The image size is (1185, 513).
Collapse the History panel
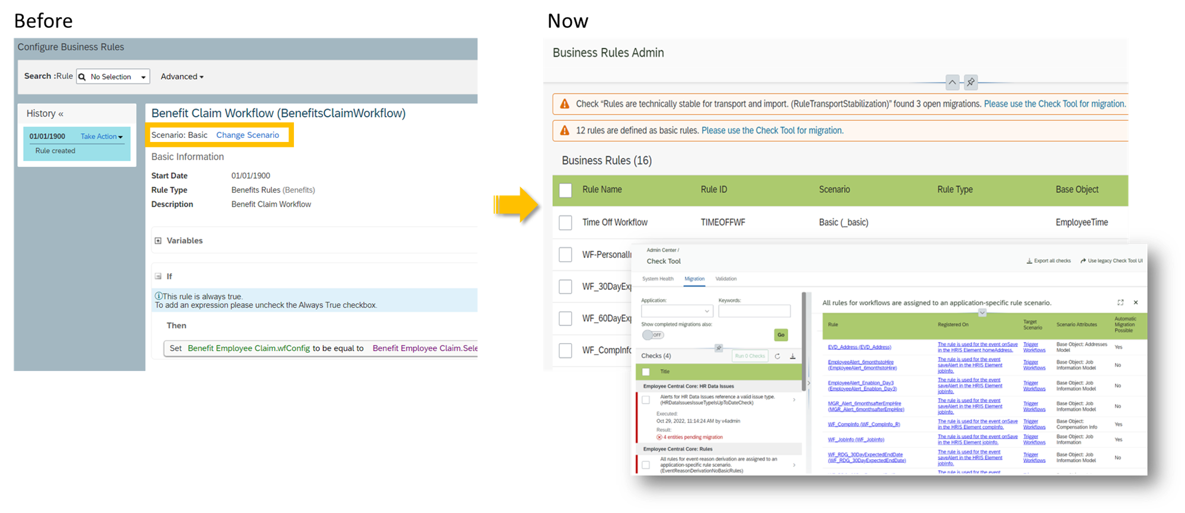tap(60, 114)
